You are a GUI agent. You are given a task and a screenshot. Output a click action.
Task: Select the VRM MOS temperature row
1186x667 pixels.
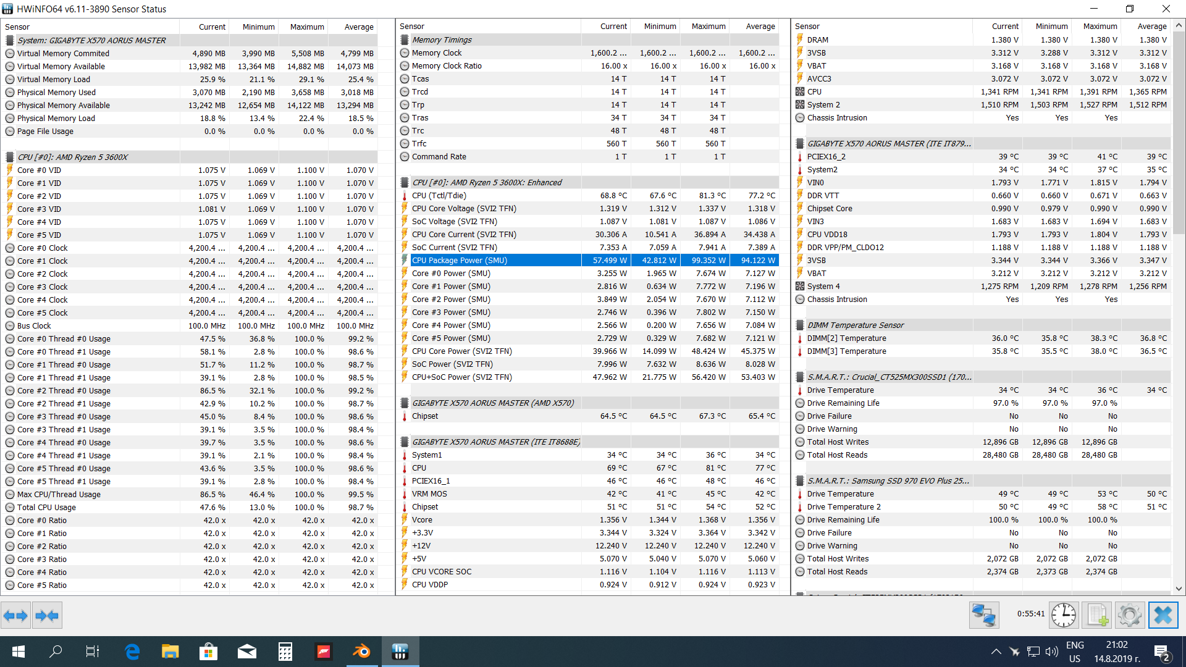tap(587, 494)
